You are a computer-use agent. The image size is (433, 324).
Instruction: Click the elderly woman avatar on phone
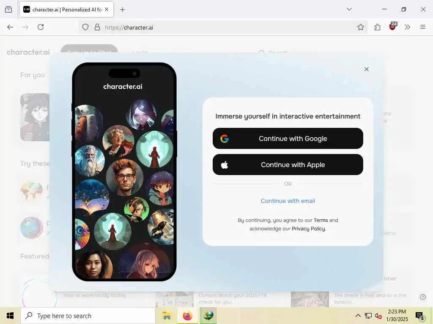118,141
